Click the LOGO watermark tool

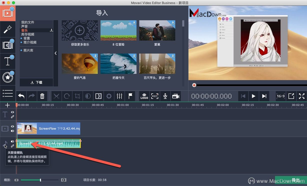[144, 96]
